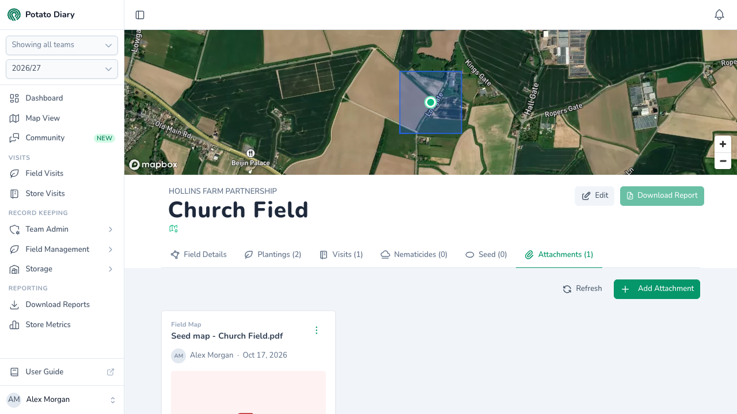Open the PDF attachment preview thumbnail
Image resolution: width=737 pixels, height=414 pixels.
tap(248, 392)
